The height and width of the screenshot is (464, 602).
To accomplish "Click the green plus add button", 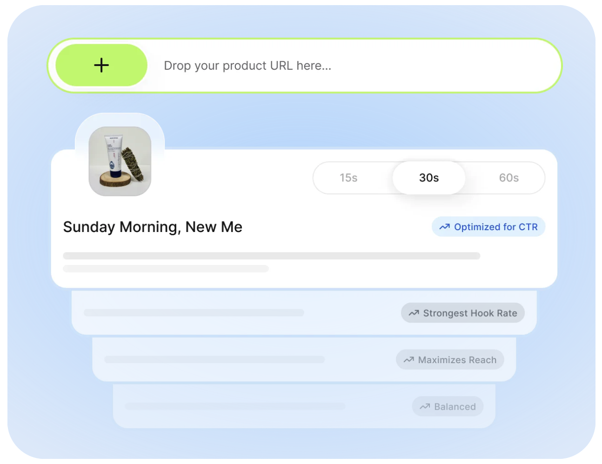I will (101, 65).
